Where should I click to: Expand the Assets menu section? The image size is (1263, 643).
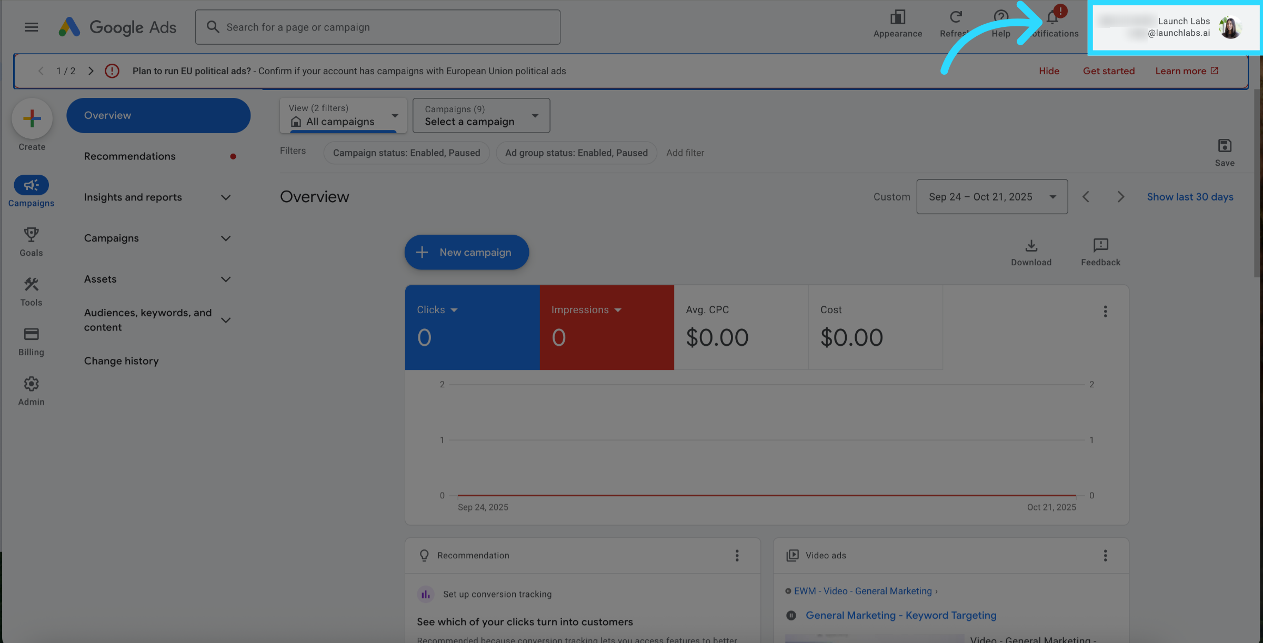157,279
